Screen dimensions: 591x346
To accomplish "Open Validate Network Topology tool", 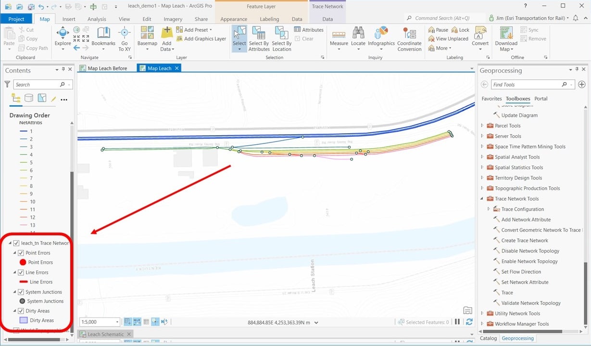I will point(527,303).
